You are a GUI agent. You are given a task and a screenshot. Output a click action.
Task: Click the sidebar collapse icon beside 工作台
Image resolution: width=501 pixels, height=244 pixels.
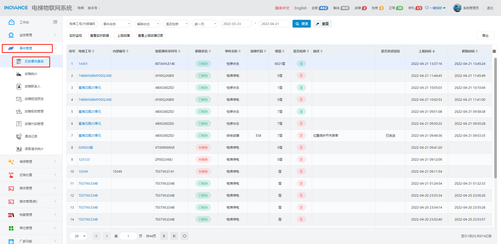coord(55,22)
